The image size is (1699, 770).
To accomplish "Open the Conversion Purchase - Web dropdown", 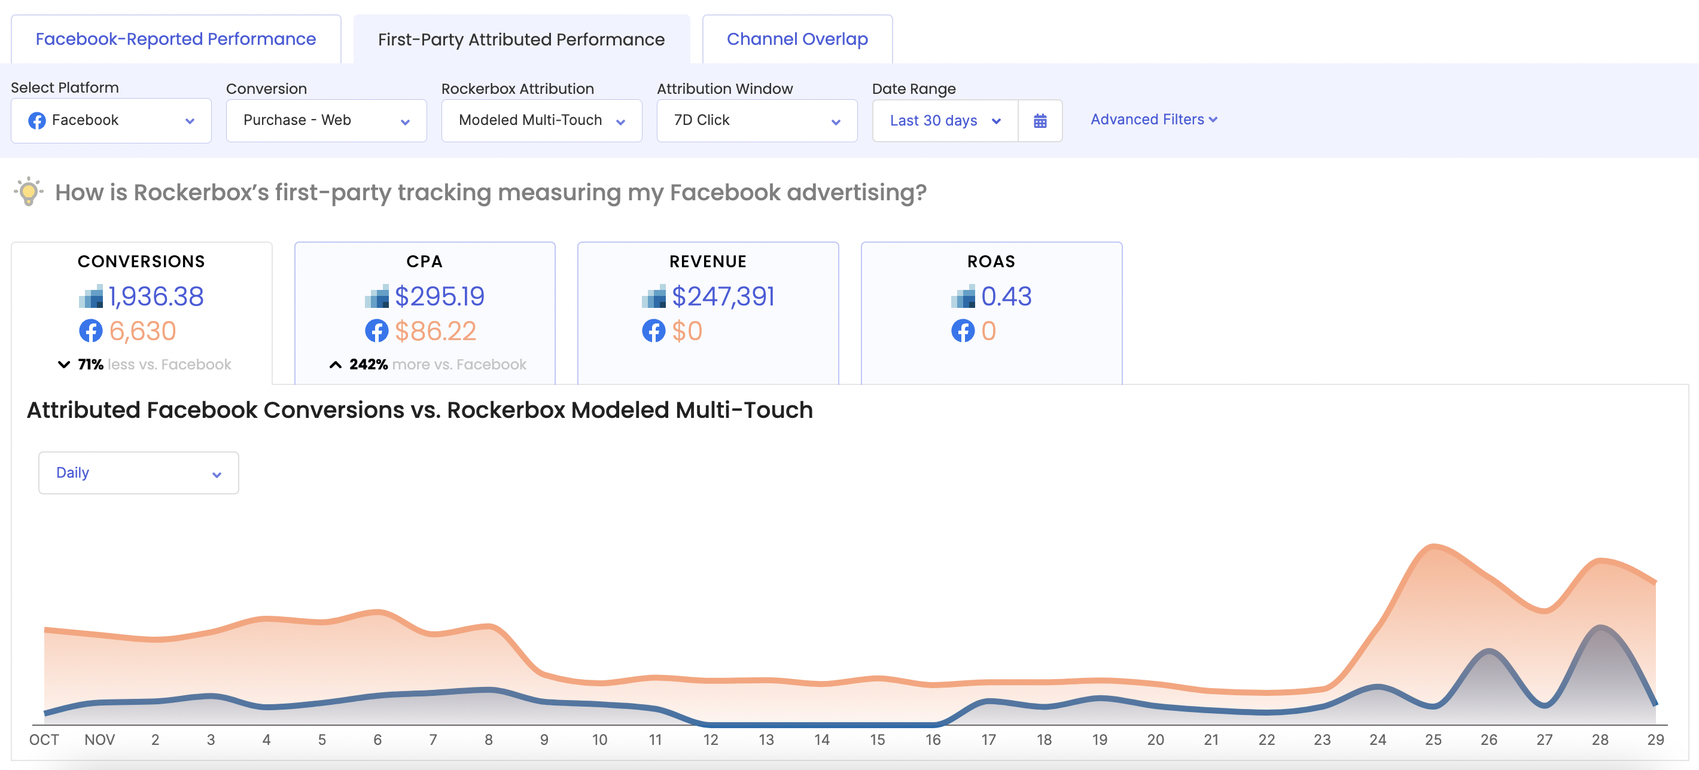I will click(327, 121).
